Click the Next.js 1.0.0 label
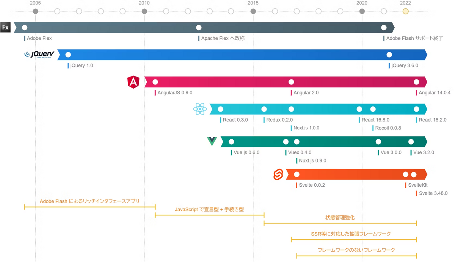 click(306, 128)
